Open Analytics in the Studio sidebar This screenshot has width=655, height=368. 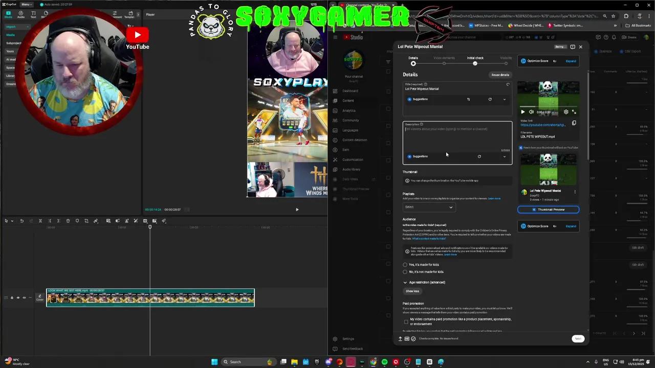click(x=349, y=110)
